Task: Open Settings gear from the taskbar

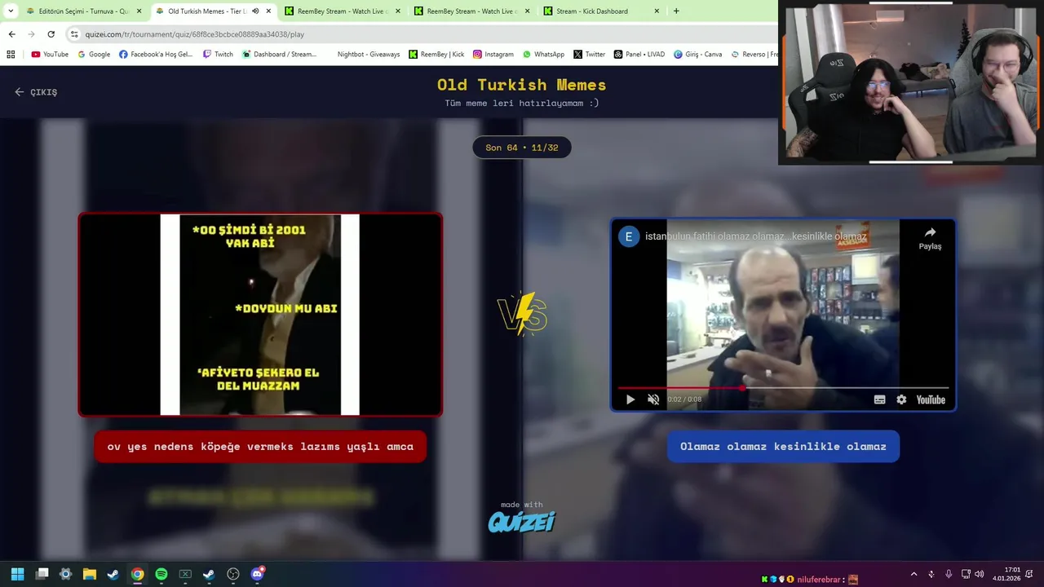Action: 66,574
